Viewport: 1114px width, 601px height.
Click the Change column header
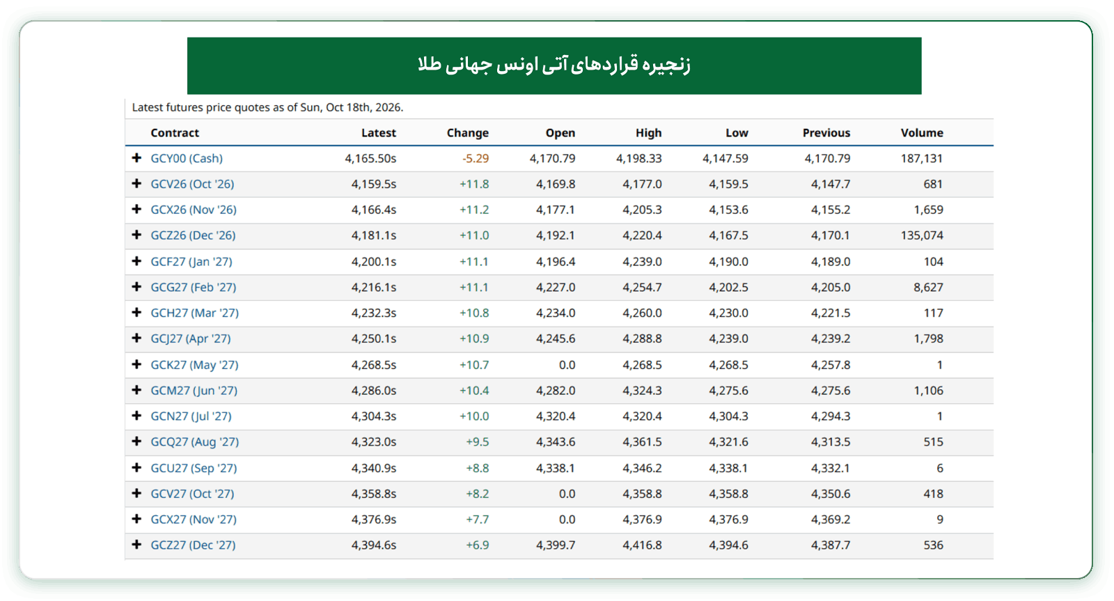[468, 132]
